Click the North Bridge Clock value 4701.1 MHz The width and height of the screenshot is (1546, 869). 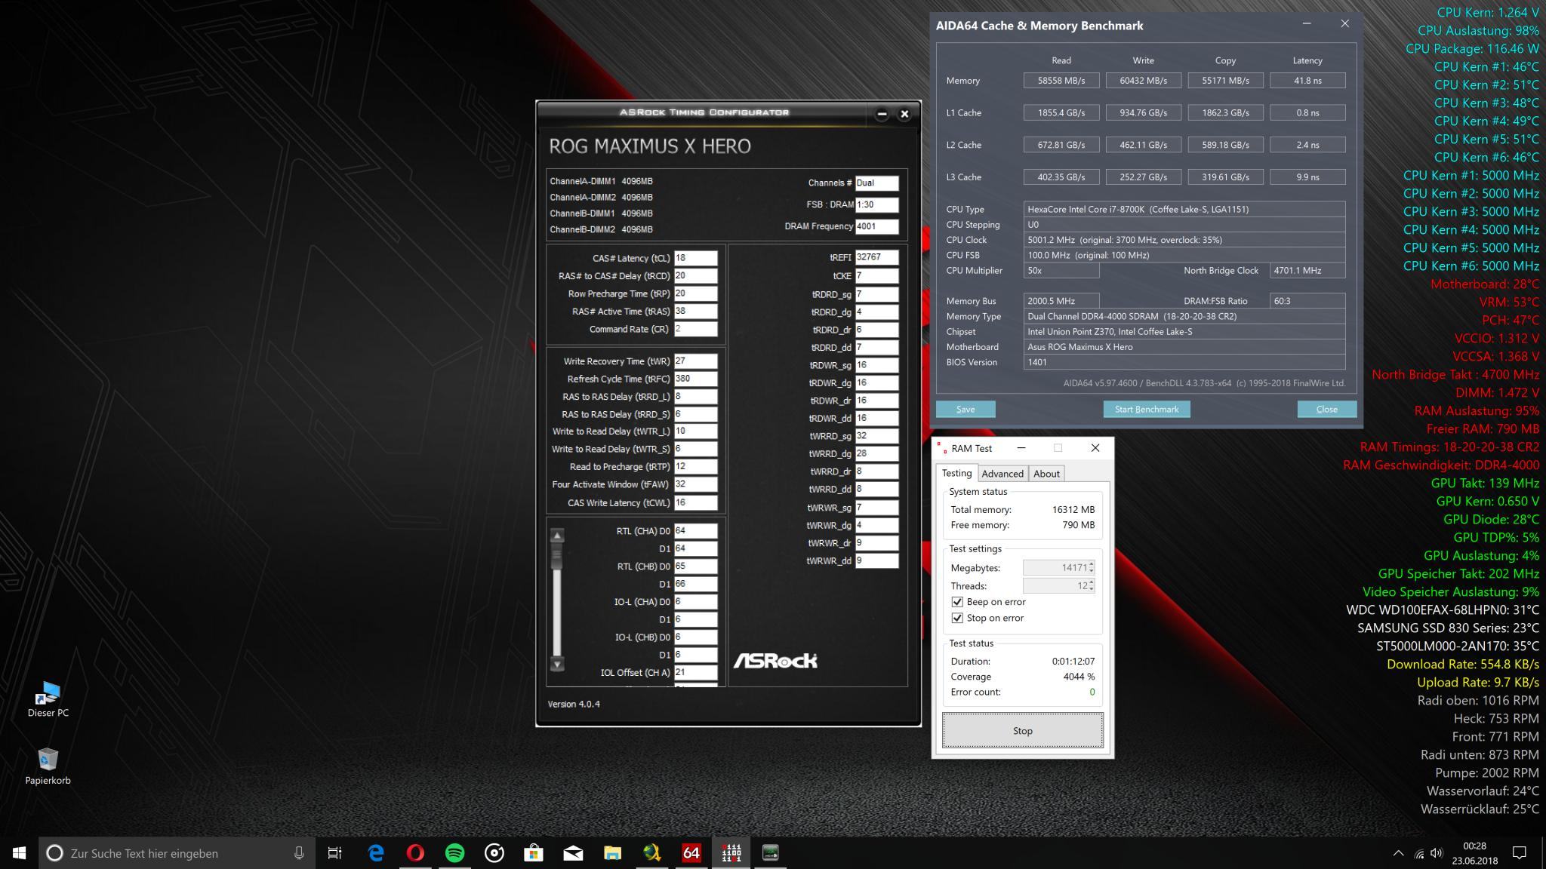(1307, 270)
